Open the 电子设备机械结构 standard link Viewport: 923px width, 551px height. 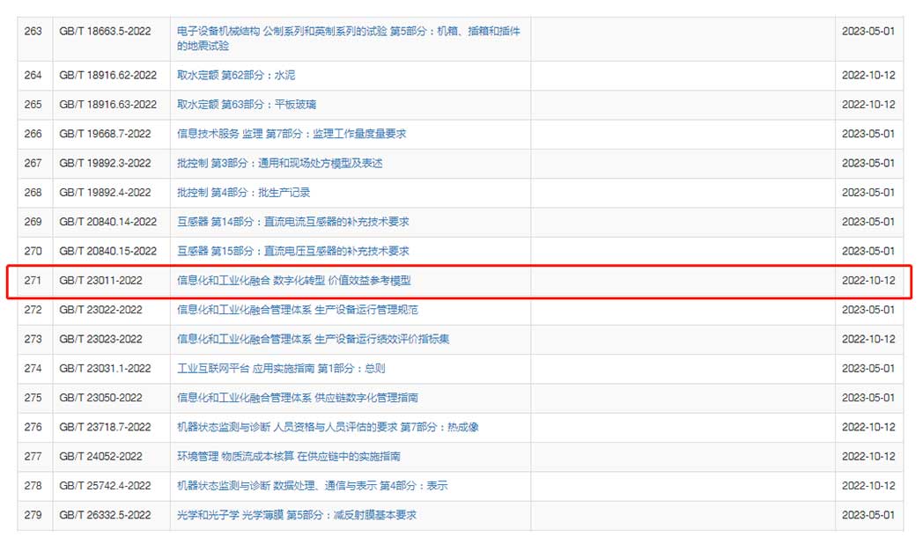pyautogui.click(x=348, y=31)
